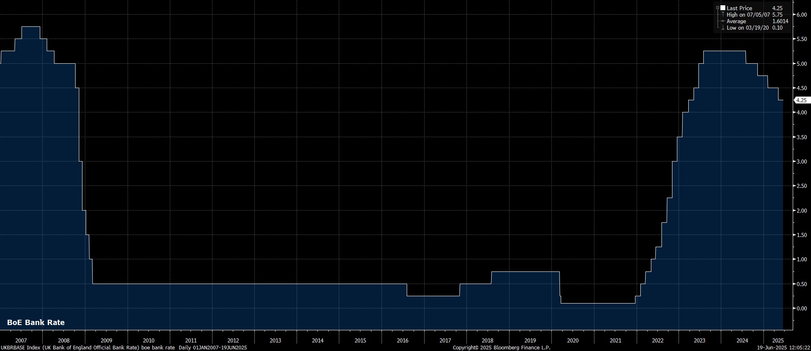Click the 2022 label on the x-axis
The height and width of the screenshot is (351, 811).
tap(657, 340)
